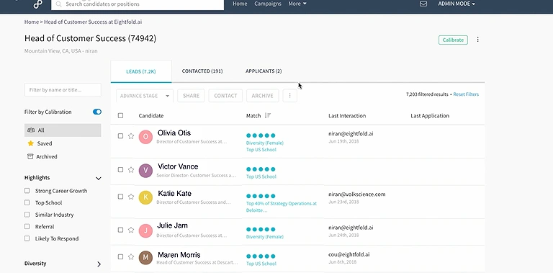The height and width of the screenshot is (273, 553).
Task: Switch to the Leads (7.2K) tab
Action: pos(141,71)
